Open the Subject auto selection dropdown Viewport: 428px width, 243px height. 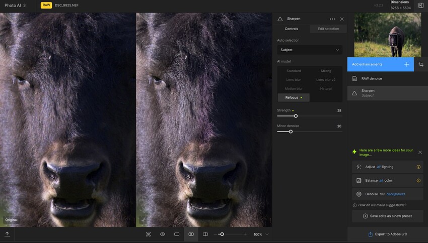[310, 50]
